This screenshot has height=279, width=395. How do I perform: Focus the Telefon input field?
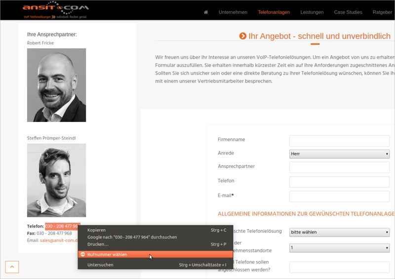point(339,182)
